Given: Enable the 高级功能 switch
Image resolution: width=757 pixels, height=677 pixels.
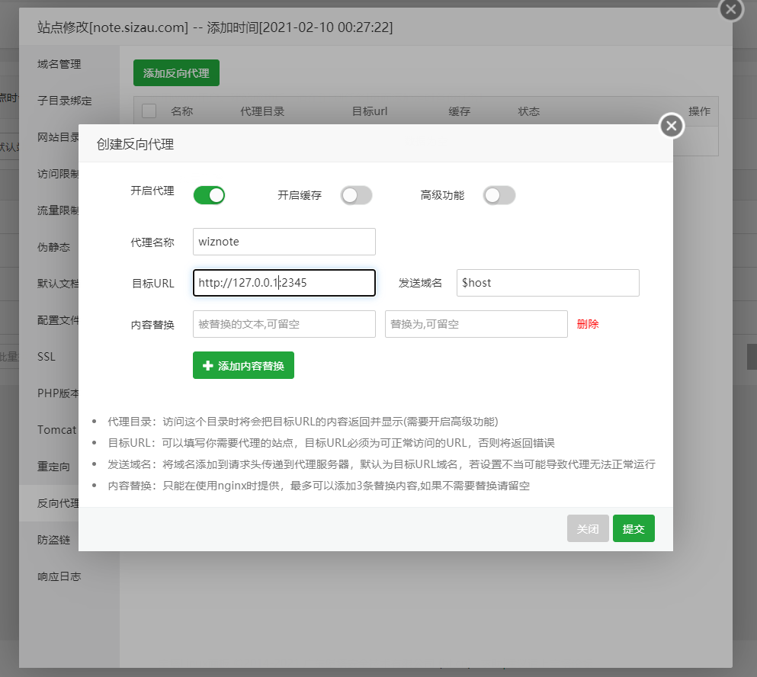Looking at the screenshot, I should click(x=499, y=195).
